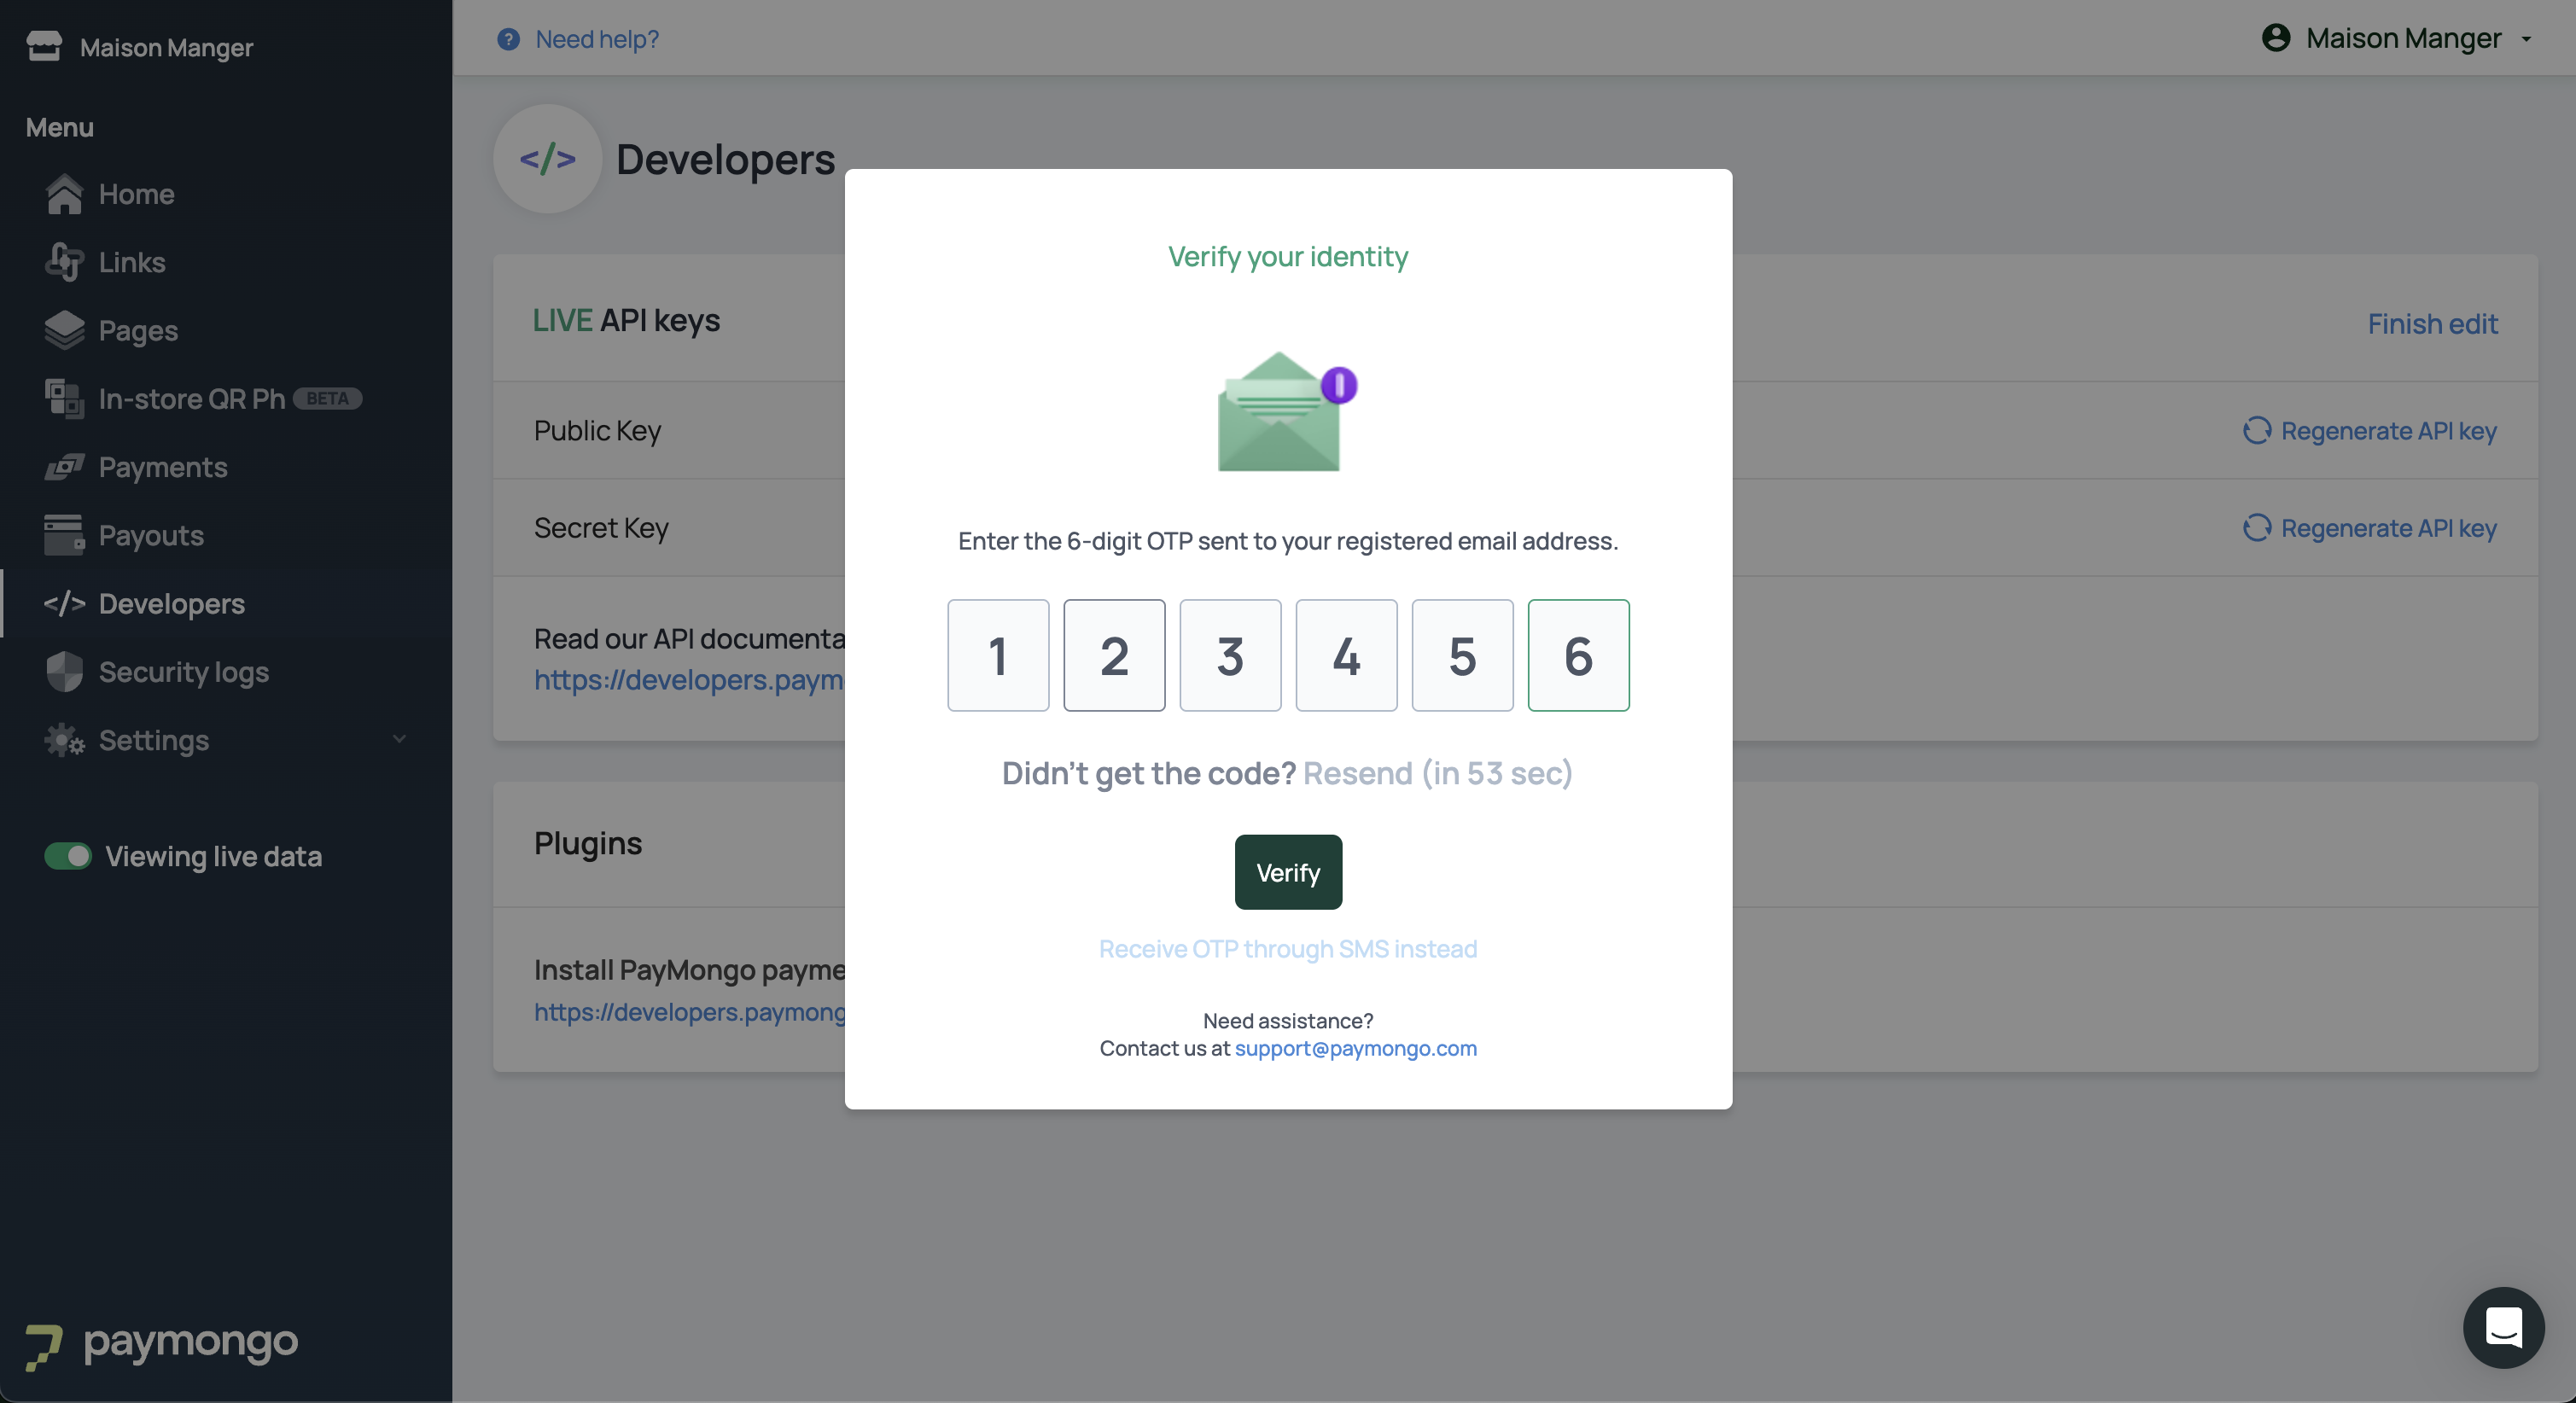The height and width of the screenshot is (1403, 2576).
Task: Click the question mark help icon
Action: pos(508,39)
